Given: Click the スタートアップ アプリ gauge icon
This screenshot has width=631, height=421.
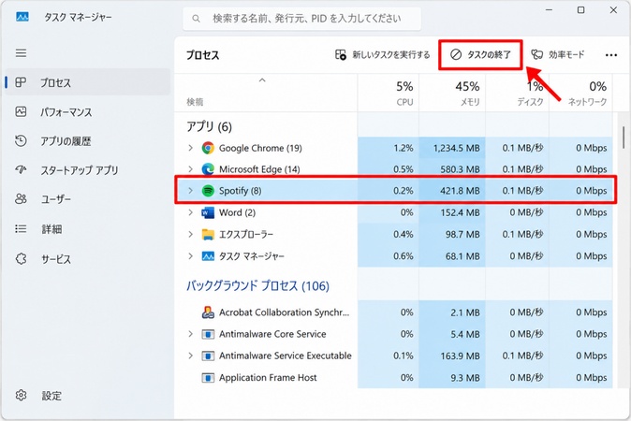Looking at the screenshot, I should click(21, 169).
